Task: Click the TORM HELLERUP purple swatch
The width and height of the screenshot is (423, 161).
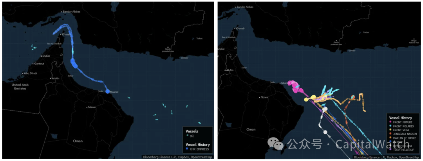Action: tap(391, 150)
